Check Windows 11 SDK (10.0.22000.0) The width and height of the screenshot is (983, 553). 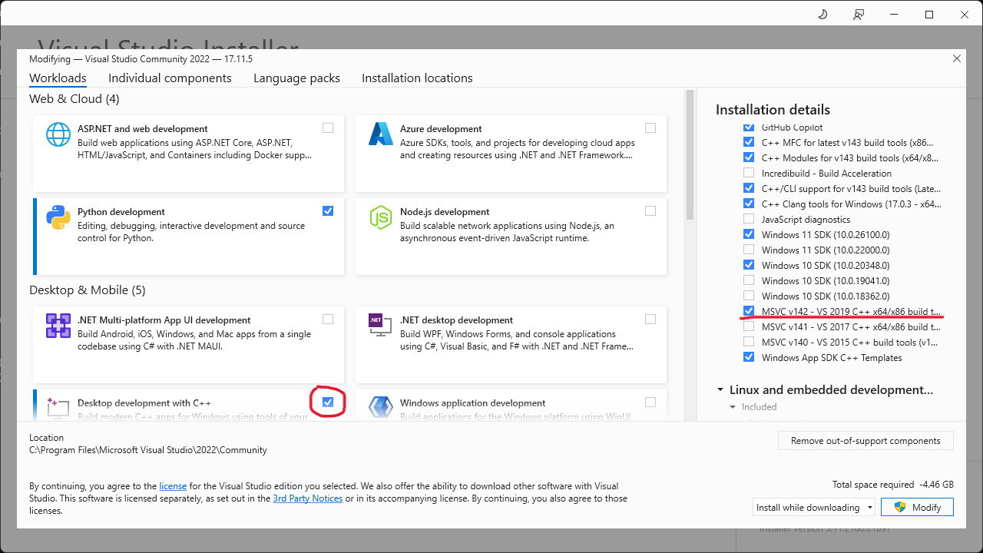point(749,250)
